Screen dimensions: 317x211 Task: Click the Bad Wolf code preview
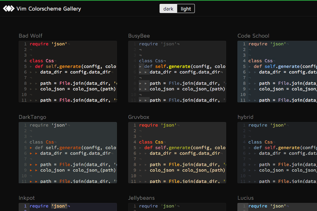pyautogui.click(x=67, y=72)
